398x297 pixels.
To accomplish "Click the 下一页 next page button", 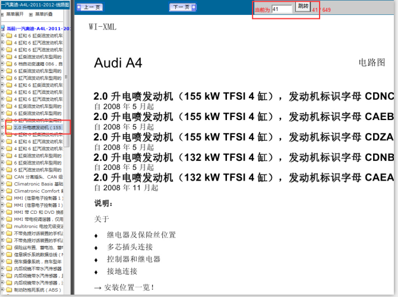I will tap(183, 7).
